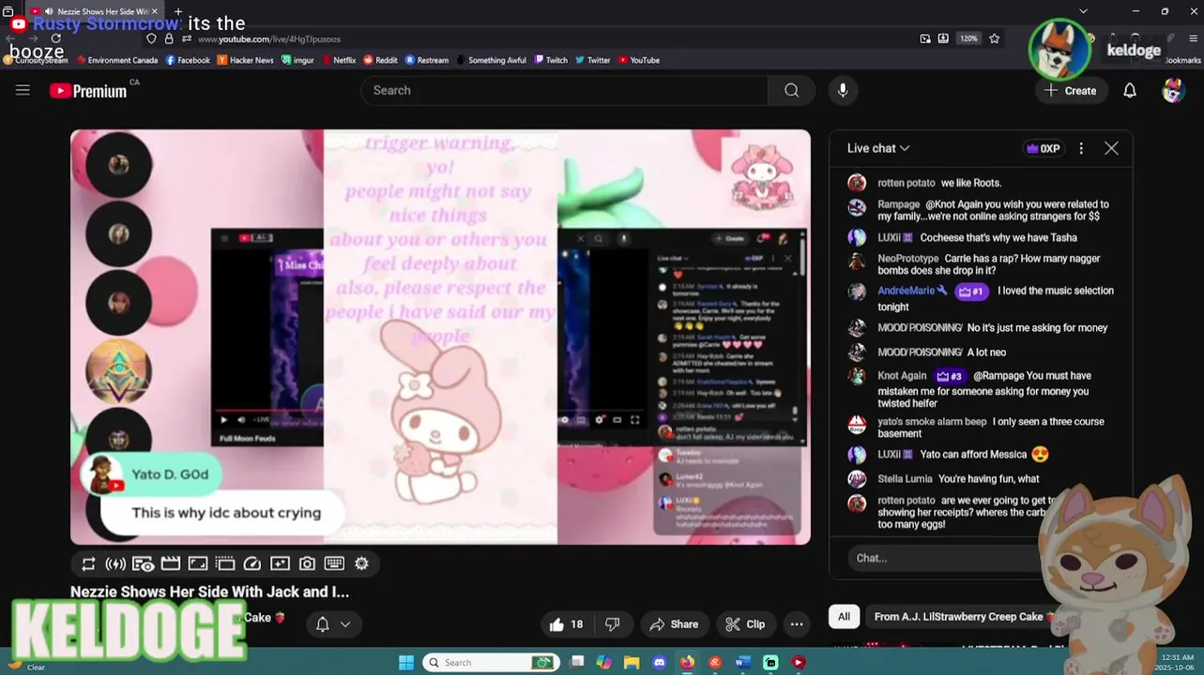Open the Netflix bookmark
The image size is (1204, 675).
click(338, 60)
